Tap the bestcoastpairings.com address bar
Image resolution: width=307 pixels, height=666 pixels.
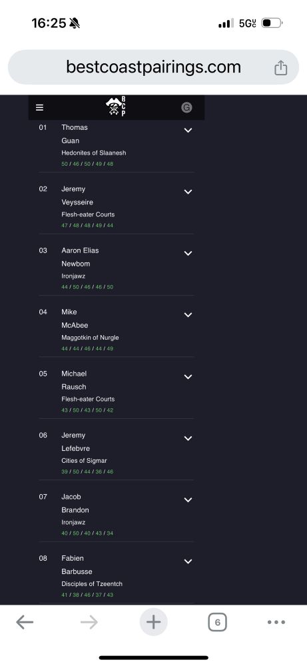point(153,67)
